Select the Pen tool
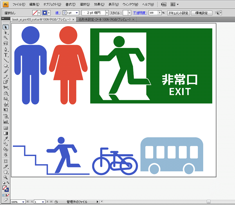 point(6,49)
